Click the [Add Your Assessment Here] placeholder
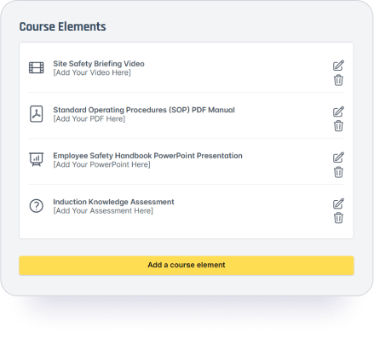The image size is (374, 338). coord(103,211)
